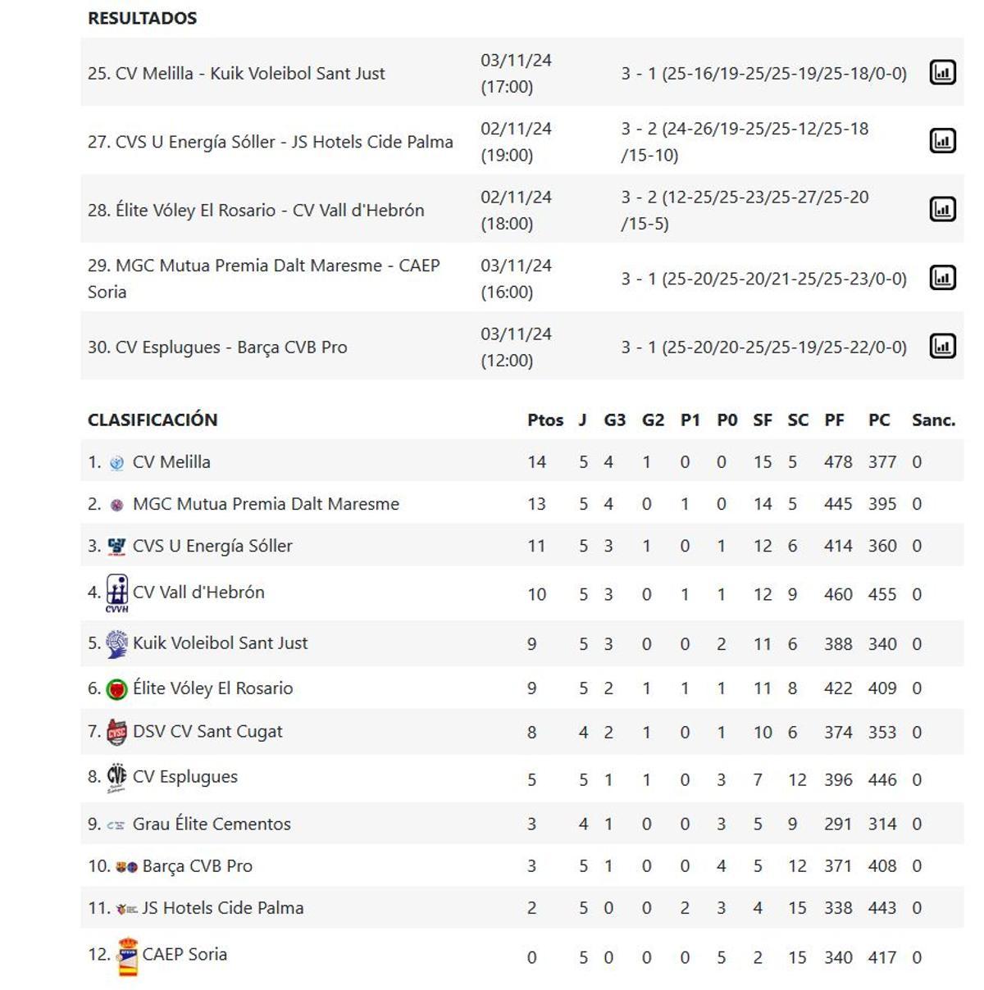Open the CLASIFICACIÓN section header
This screenshot has width=984, height=990.
pyautogui.click(x=153, y=419)
